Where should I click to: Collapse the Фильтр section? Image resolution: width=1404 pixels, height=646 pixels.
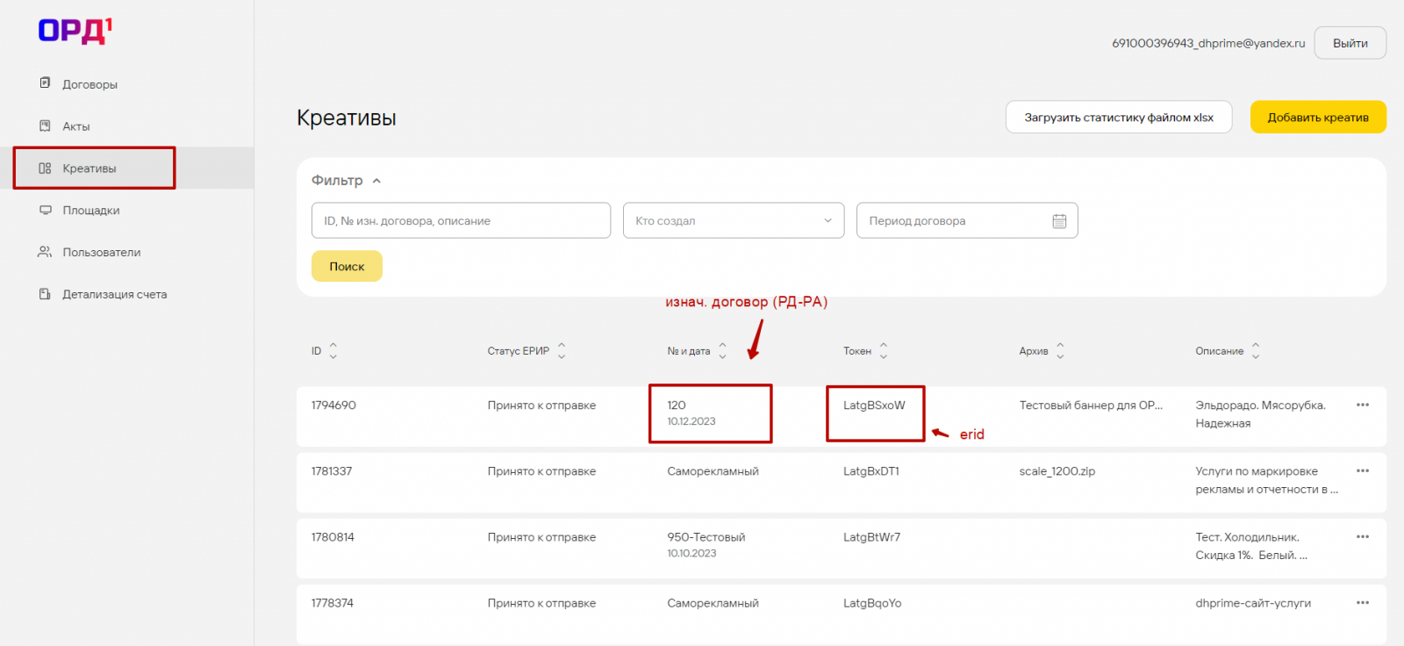pyautogui.click(x=376, y=181)
